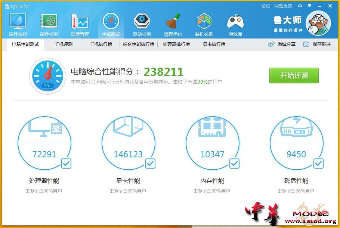Screen dimensions: 340x228
Task: Launch the 清理优化 cleanup broom icon
Action: click(x=173, y=22)
